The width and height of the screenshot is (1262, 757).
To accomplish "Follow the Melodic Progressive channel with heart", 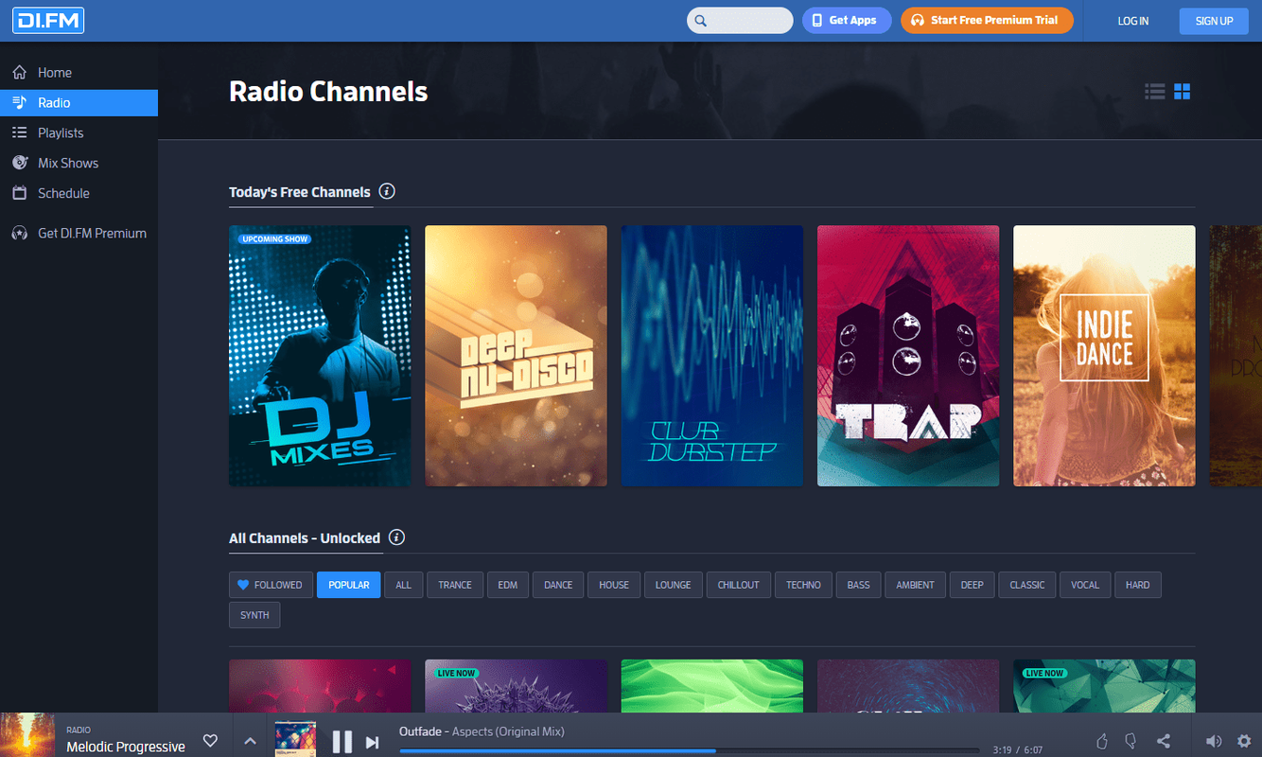I will click(211, 741).
